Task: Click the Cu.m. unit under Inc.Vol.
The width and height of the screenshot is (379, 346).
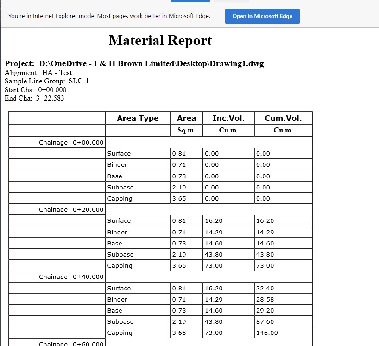Action: tap(228, 130)
